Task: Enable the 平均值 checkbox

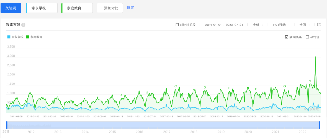Action: [x=307, y=37]
